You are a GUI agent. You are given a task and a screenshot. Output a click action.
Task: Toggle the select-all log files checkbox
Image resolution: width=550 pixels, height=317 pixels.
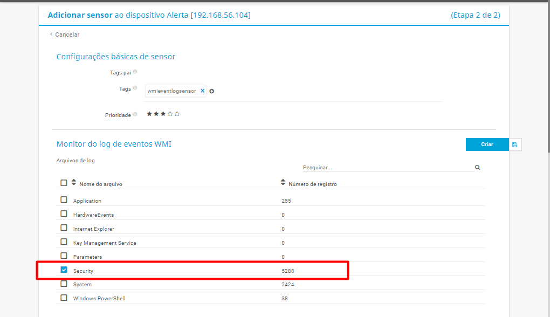pyautogui.click(x=64, y=183)
